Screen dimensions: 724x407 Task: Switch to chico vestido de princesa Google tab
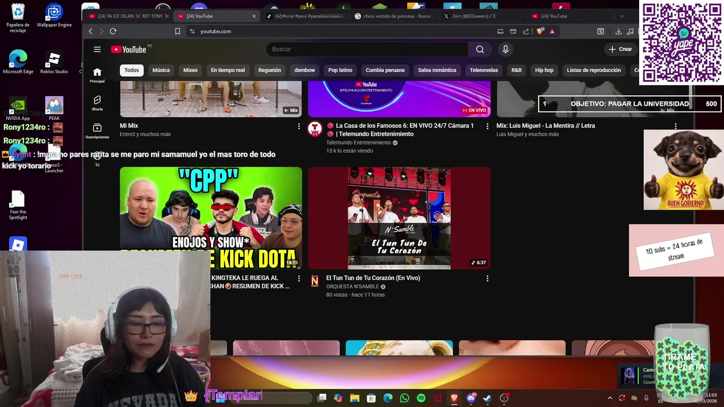tap(393, 16)
